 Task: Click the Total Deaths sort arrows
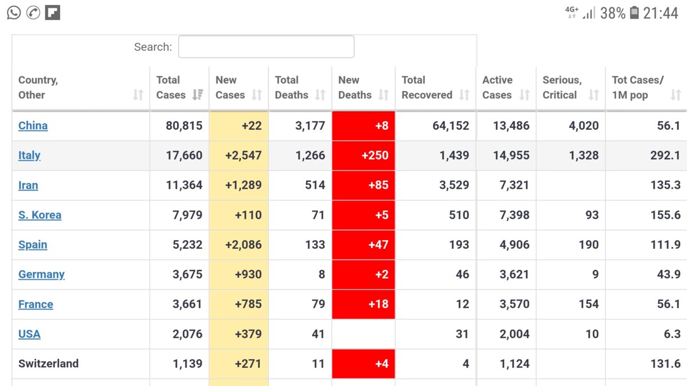point(320,95)
